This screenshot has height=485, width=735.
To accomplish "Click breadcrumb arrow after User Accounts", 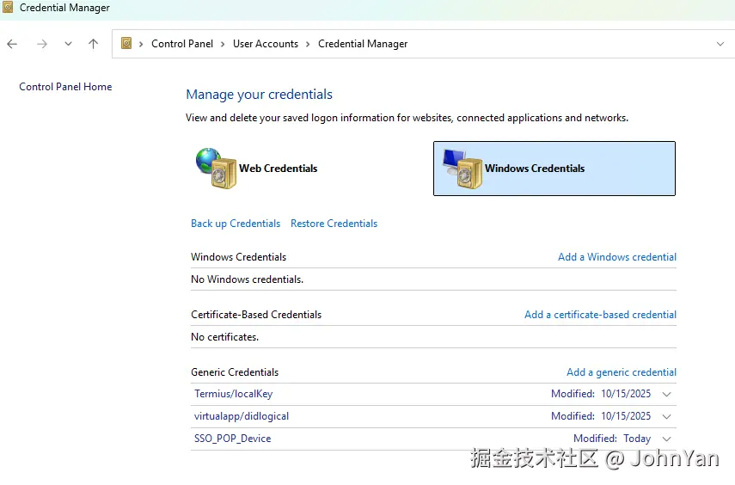I will pos(308,44).
